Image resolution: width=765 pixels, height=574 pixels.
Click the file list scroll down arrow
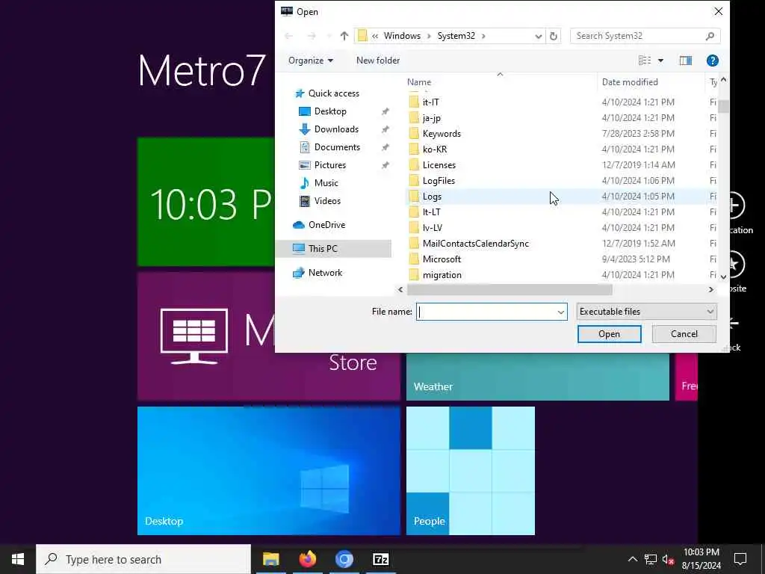tap(723, 277)
